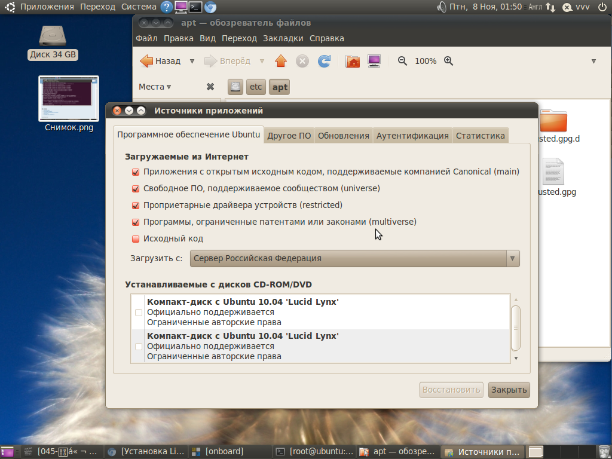Zoom in with the plus magnifier icon
612x459 pixels.
(x=448, y=61)
